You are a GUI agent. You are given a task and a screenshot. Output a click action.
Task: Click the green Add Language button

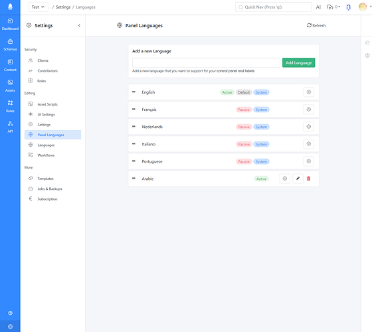298,62
